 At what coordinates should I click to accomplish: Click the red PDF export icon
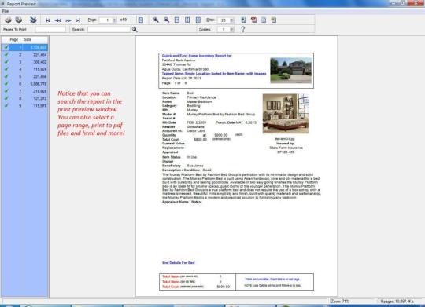253,20
